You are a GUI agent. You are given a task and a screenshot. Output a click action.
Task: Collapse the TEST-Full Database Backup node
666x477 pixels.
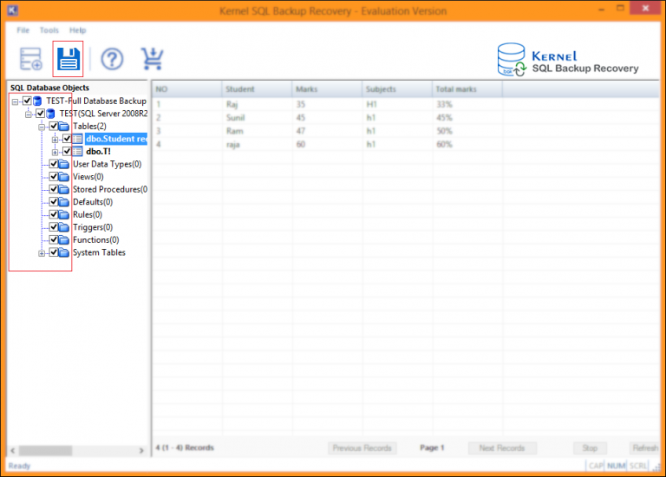[x=15, y=102]
